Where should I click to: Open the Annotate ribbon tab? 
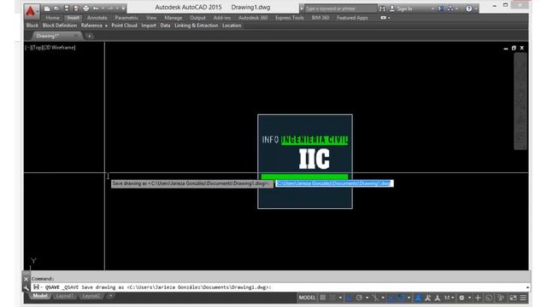click(x=97, y=18)
